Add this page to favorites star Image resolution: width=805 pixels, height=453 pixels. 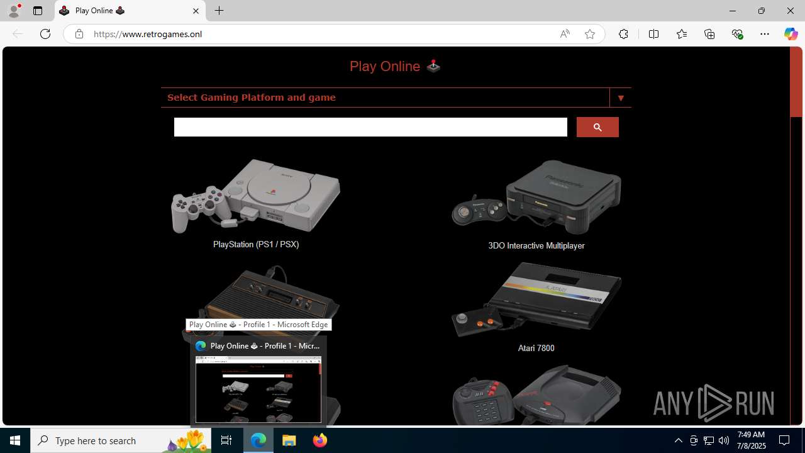590,34
